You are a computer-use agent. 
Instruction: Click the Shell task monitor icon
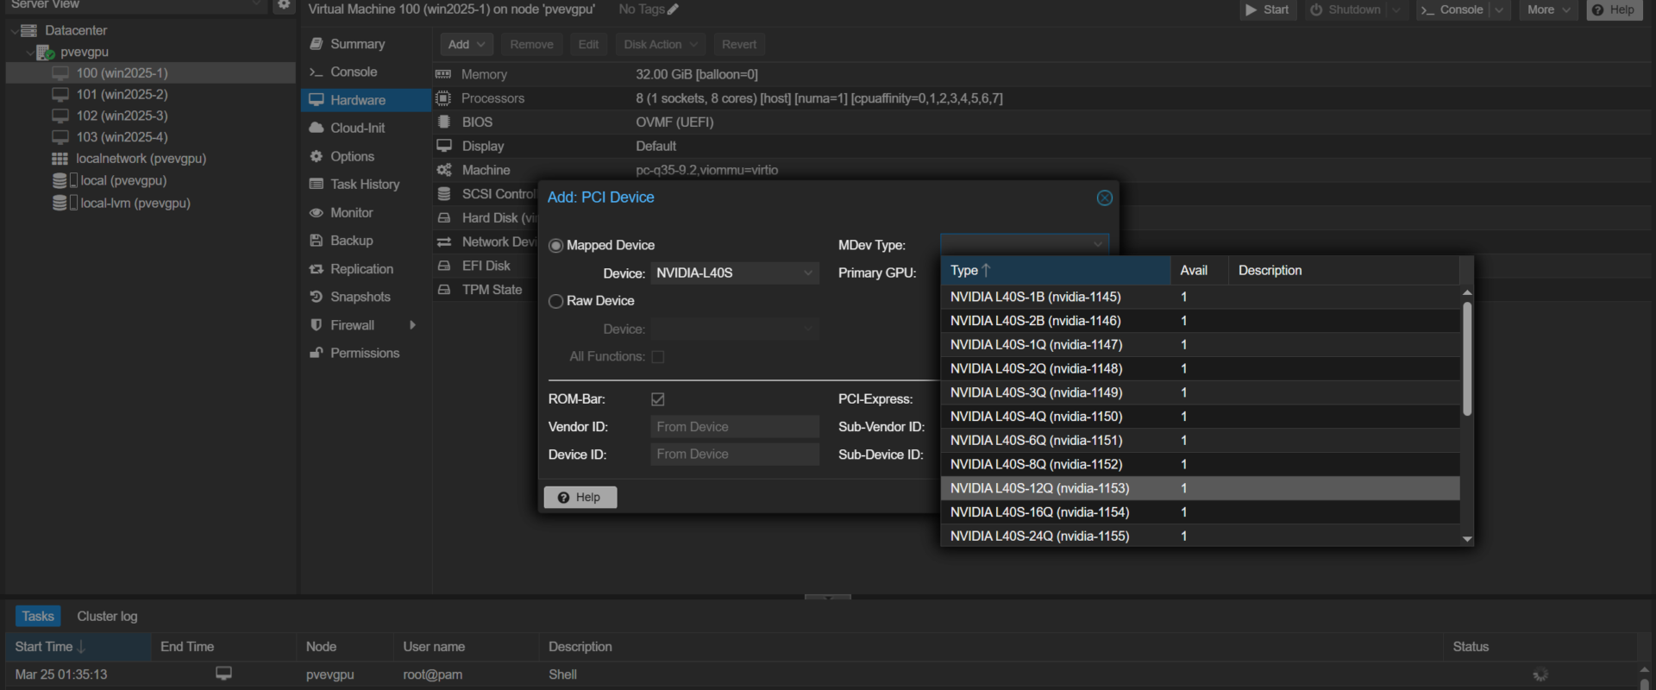(x=223, y=674)
